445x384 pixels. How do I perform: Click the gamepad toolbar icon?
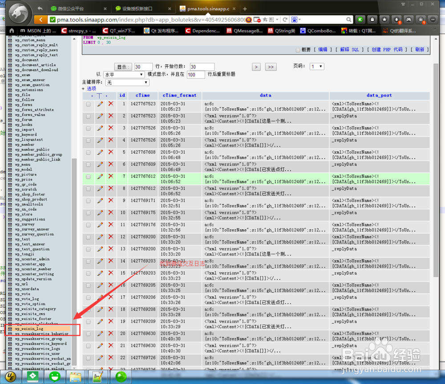pyautogui.click(x=409, y=20)
